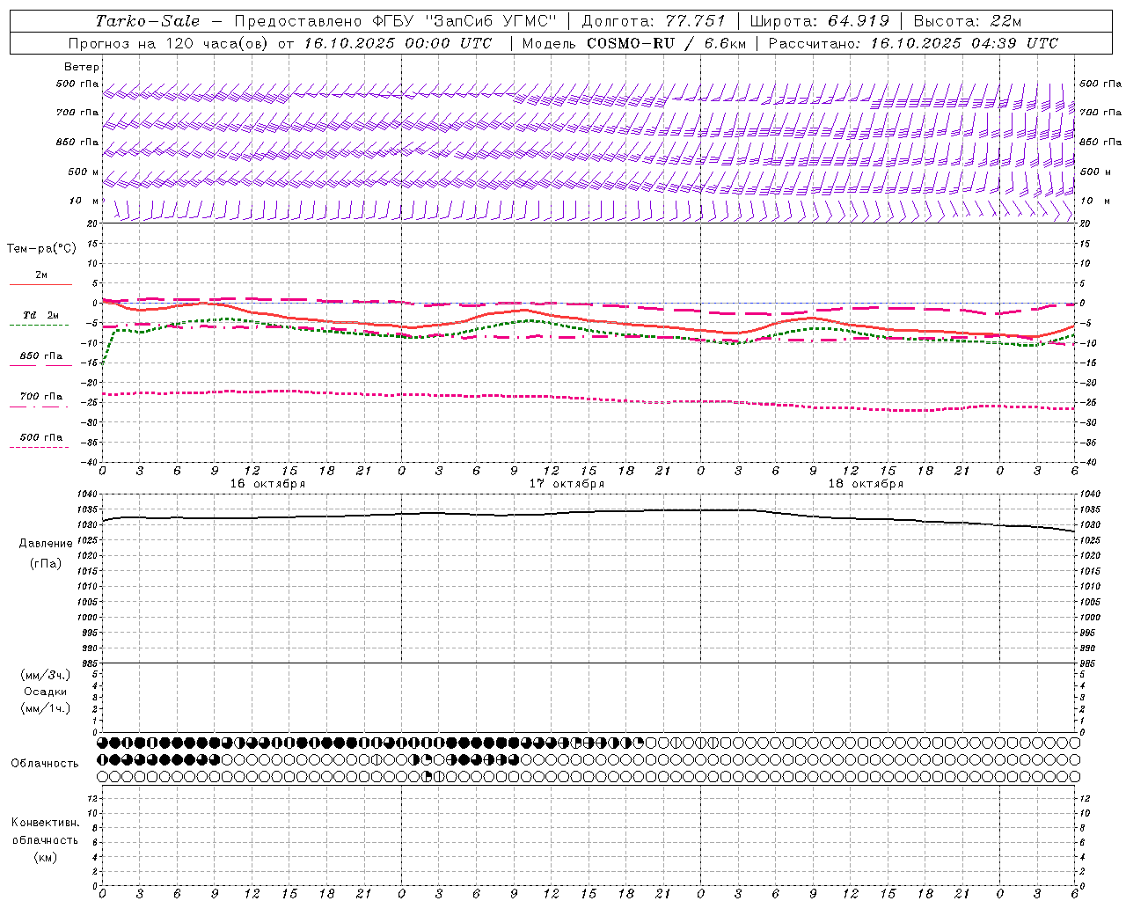Click the left 500 м wind level label
The image size is (1126, 901).
point(84,172)
